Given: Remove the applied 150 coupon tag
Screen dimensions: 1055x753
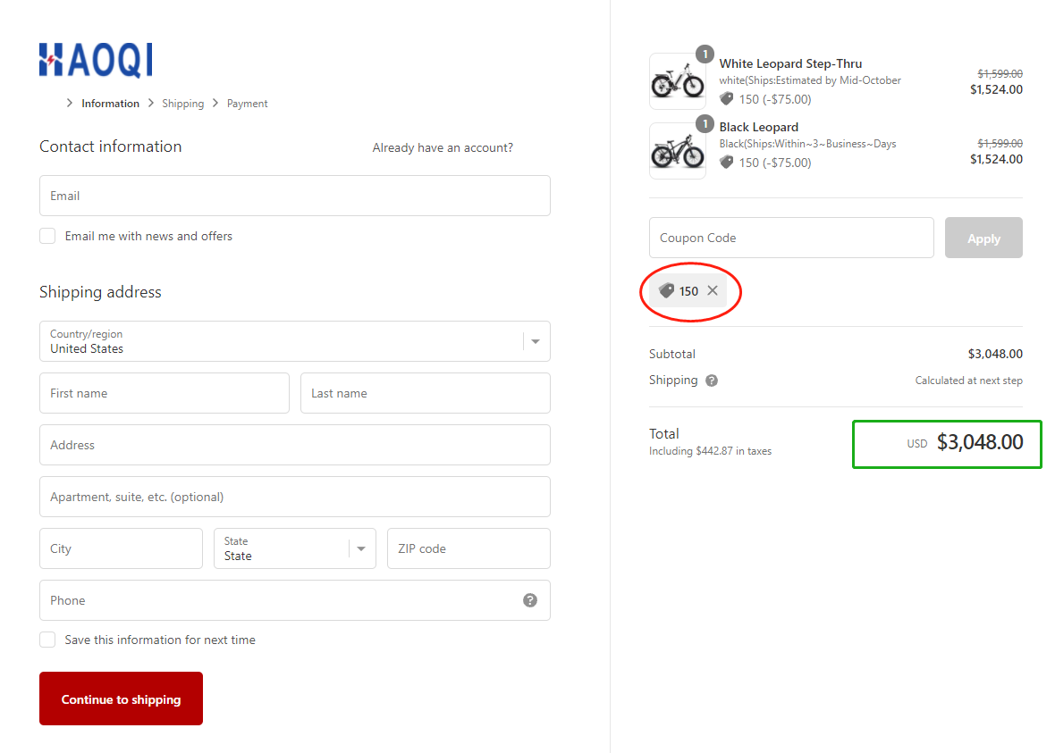Looking at the screenshot, I should [x=713, y=290].
